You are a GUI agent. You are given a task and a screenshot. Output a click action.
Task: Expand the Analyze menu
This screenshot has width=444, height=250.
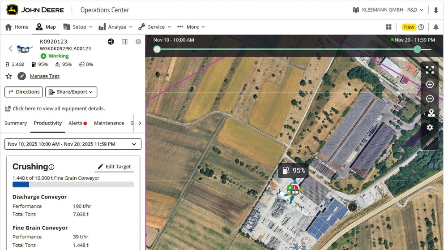(x=115, y=27)
